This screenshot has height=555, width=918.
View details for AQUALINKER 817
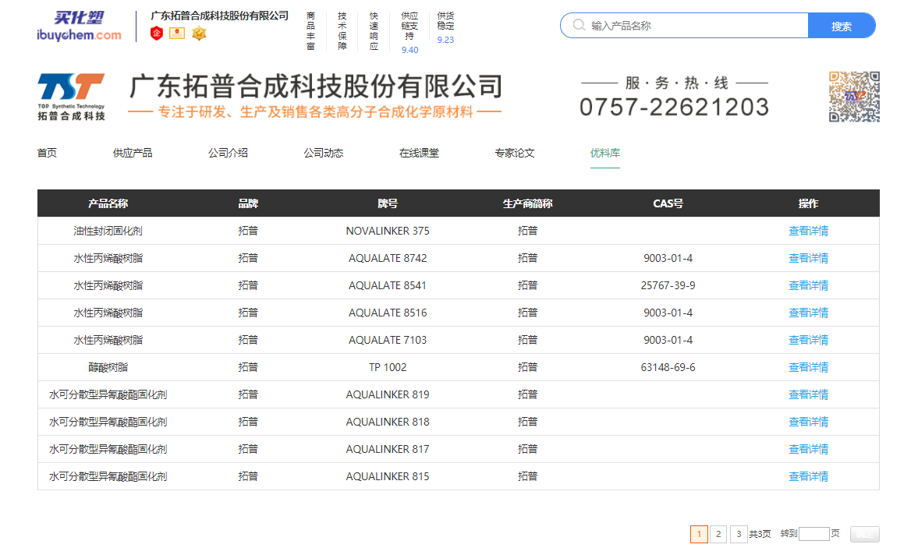[808, 449]
